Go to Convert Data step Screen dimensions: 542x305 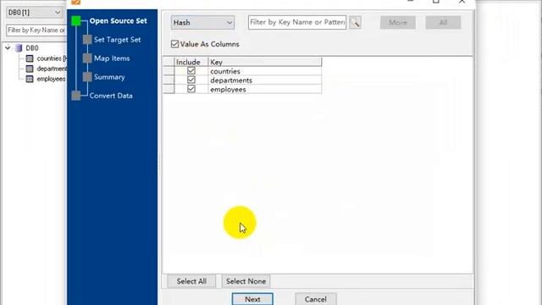(x=111, y=96)
